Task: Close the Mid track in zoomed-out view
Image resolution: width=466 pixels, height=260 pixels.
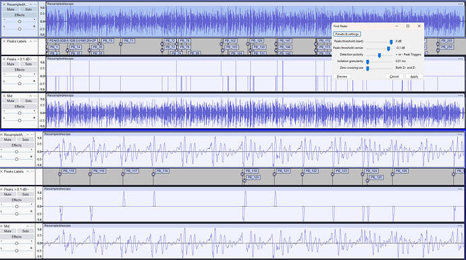Action: [x=4, y=96]
